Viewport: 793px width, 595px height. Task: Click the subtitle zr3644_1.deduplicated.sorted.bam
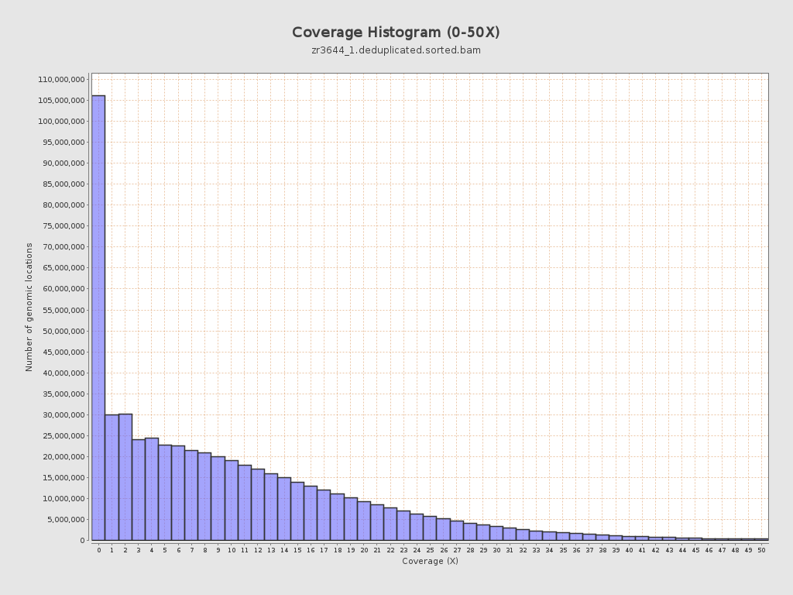(396, 50)
